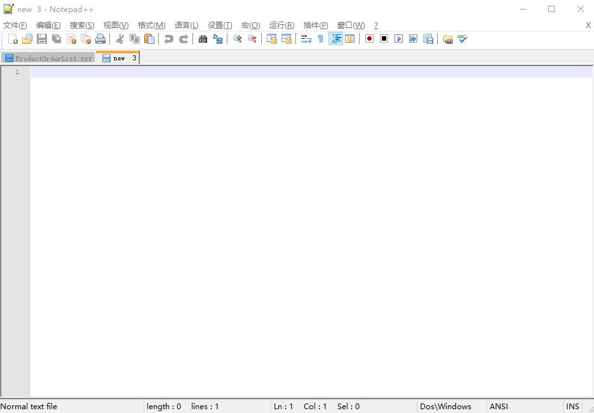Click the ABC spell-check icon
Screen dimensions: 594x413
(462, 39)
